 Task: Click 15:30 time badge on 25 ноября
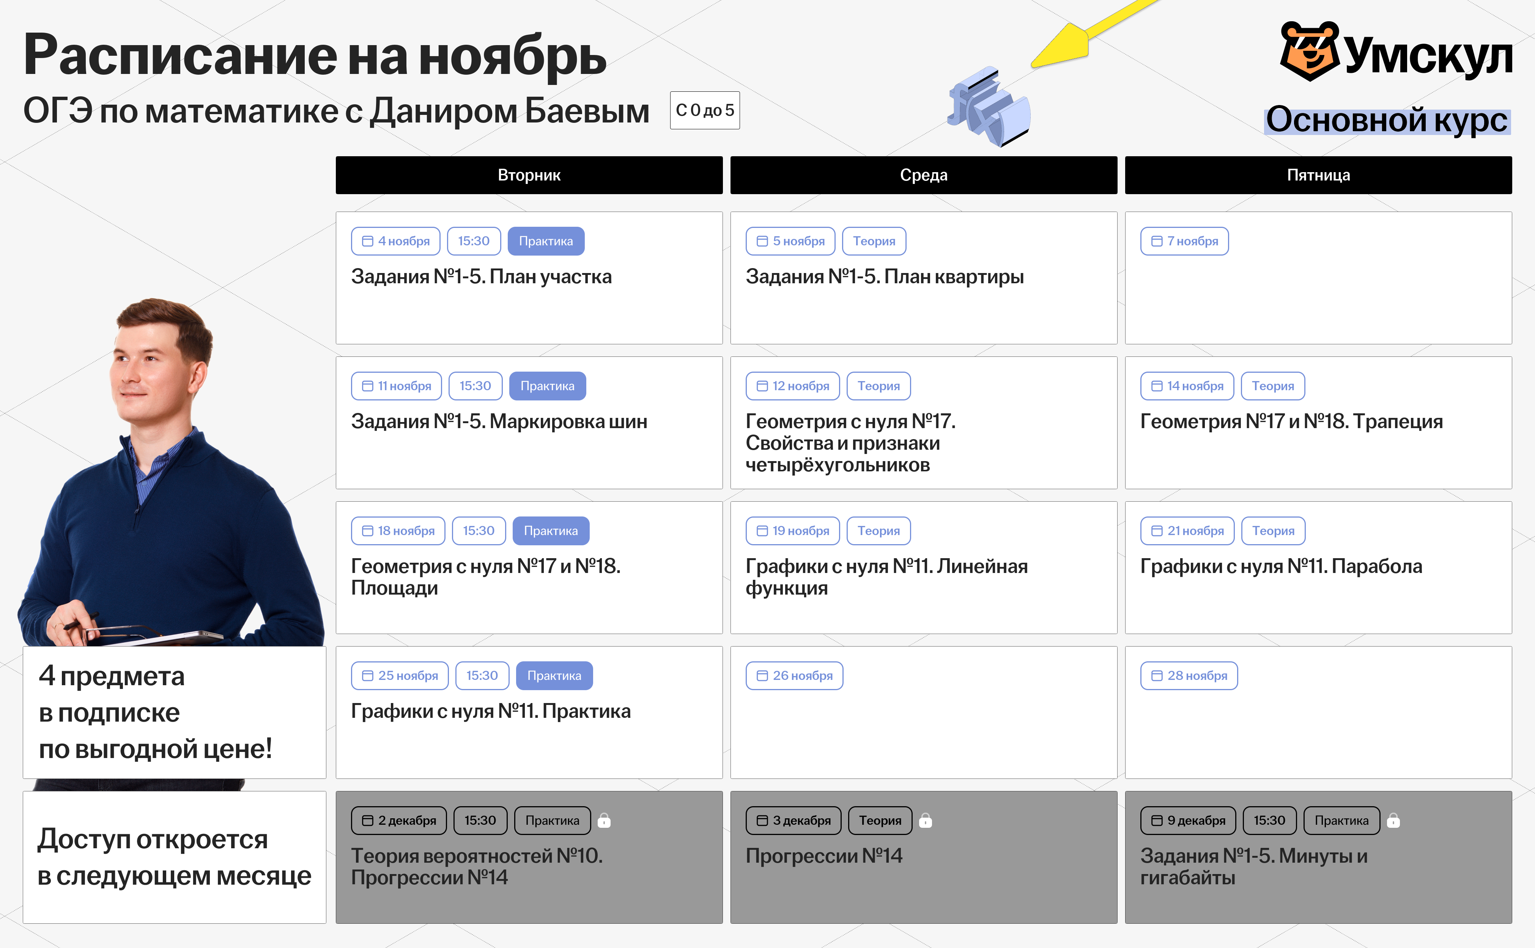coord(482,676)
